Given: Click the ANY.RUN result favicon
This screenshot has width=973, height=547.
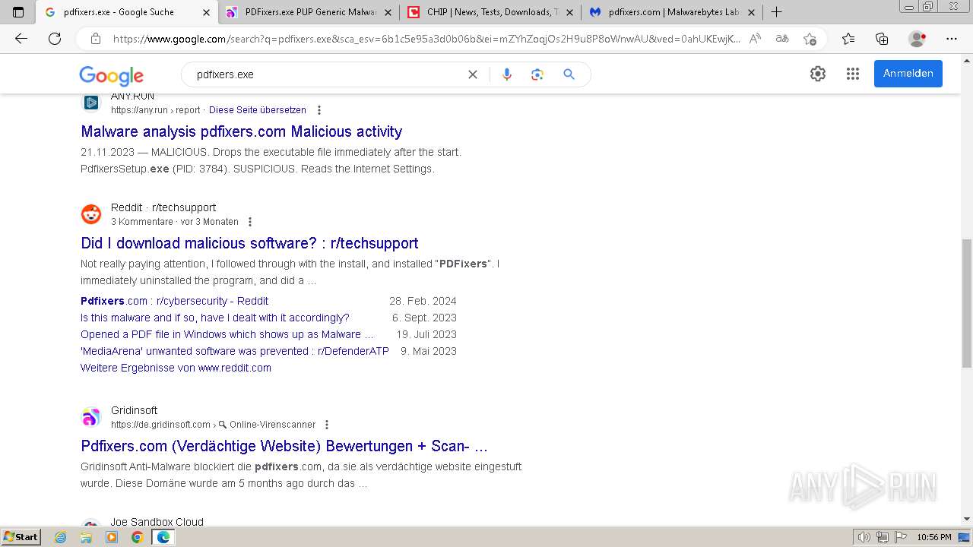Looking at the screenshot, I should [91, 103].
